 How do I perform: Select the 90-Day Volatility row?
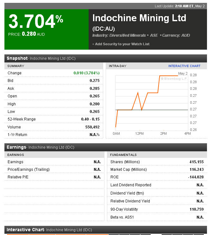(x=157, y=209)
